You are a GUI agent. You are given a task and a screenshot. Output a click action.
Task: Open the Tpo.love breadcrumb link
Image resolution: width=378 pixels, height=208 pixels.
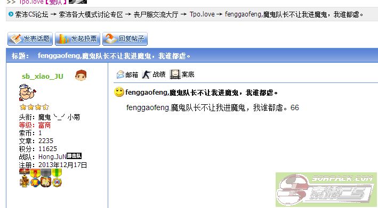point(202,14)
